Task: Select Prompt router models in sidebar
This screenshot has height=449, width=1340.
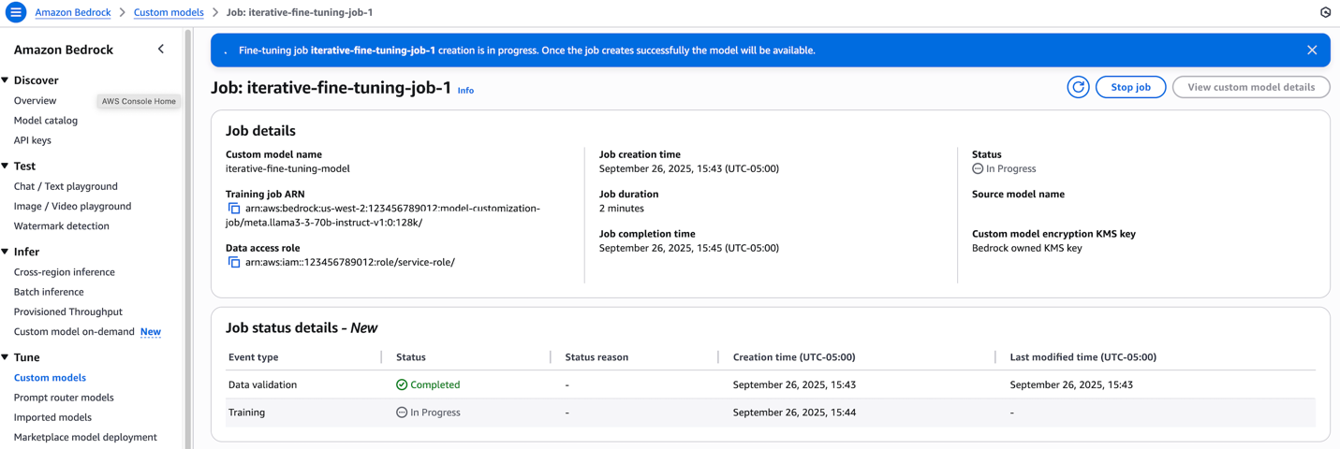Action: [x=64, y=398]
